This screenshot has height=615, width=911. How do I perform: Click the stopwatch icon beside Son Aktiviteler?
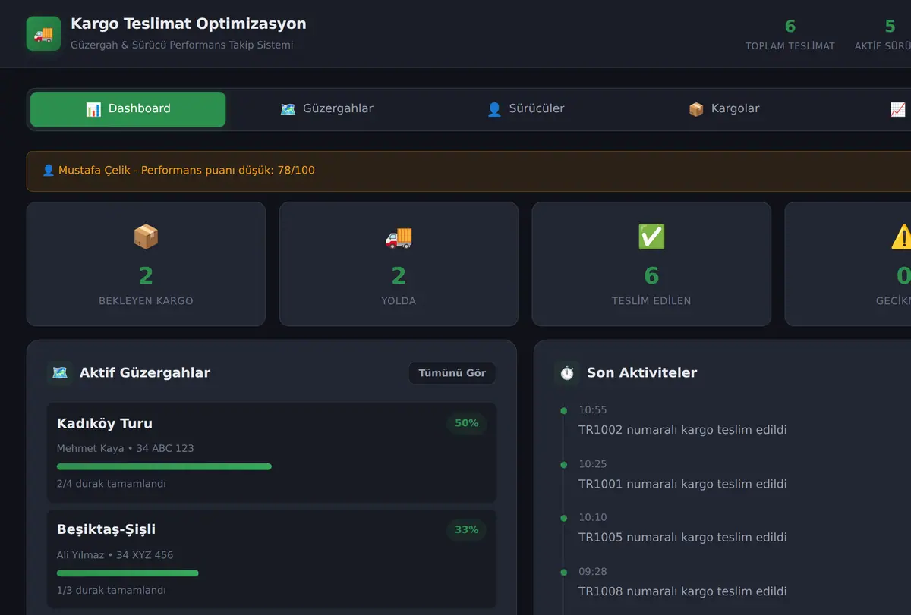tap(567, 373)
